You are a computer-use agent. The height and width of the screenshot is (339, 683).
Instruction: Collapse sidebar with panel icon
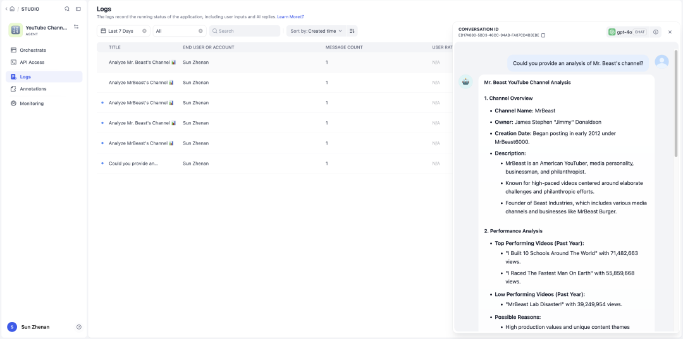(x=78, y=9)
